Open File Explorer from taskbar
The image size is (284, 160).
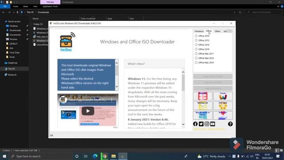point(114,156)
